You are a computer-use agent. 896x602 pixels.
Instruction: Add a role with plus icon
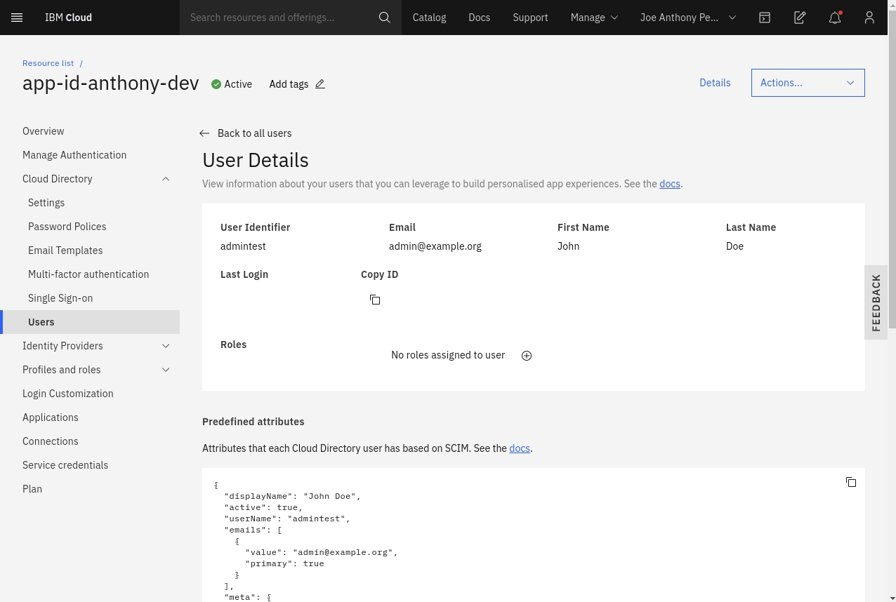pos(527,356)
